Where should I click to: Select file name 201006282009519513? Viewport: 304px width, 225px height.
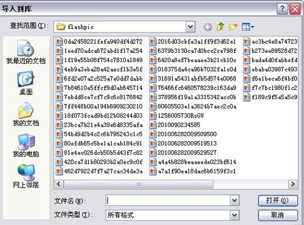(x=187, y=144)
